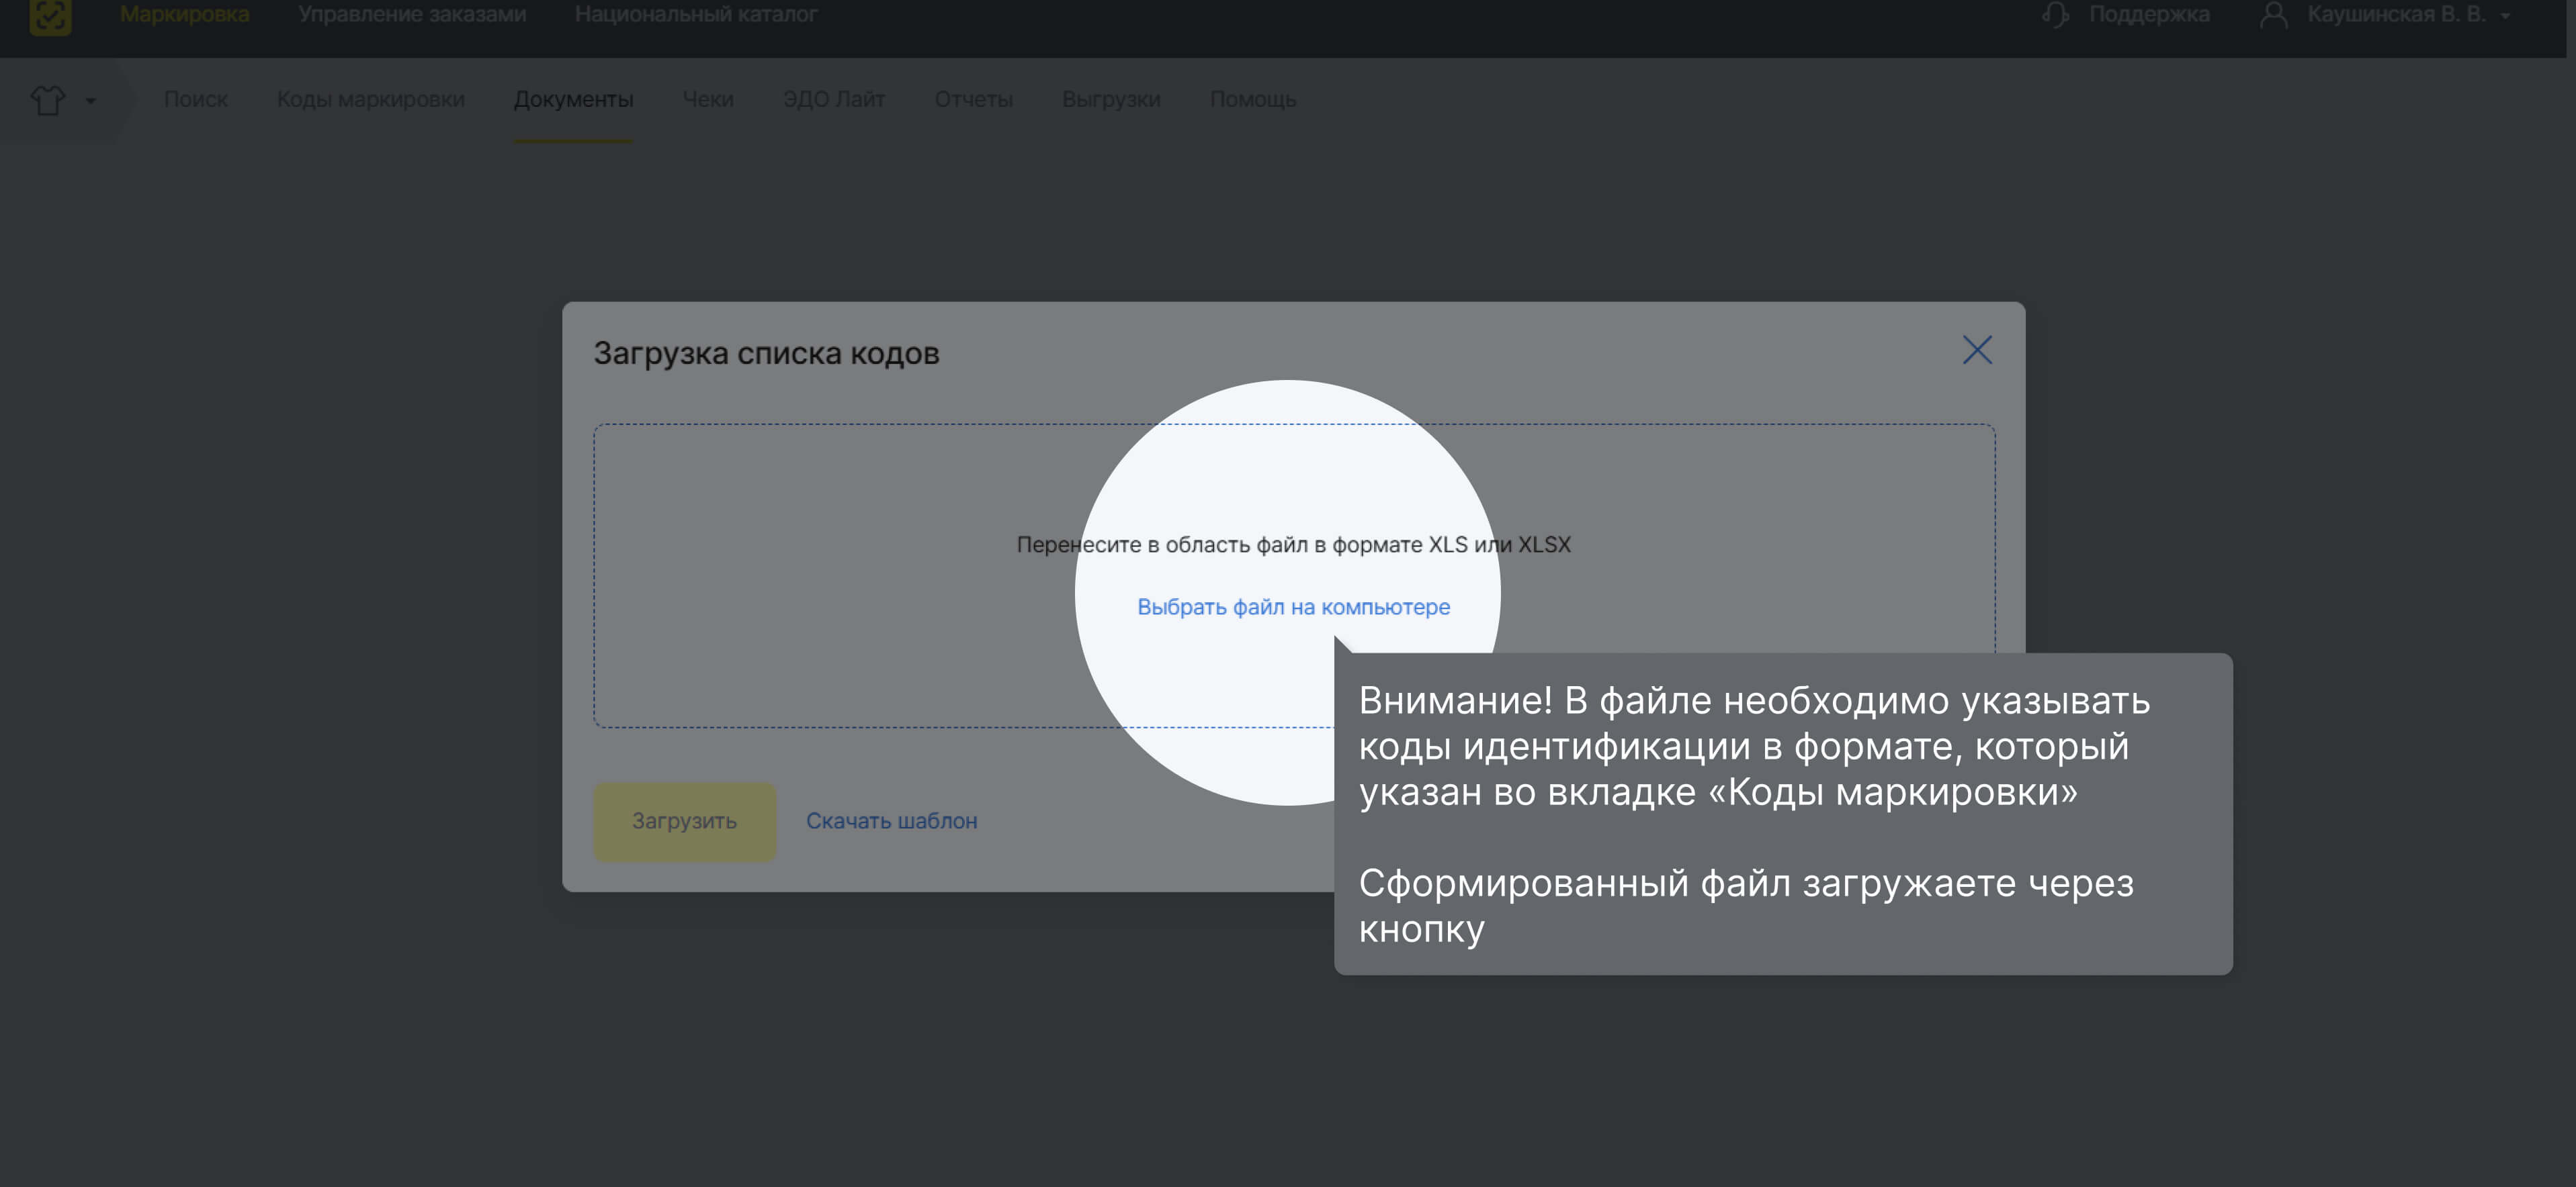Select the «Поиск» tab
Screen dimensions: 2576x1187
tap(196, 99)
